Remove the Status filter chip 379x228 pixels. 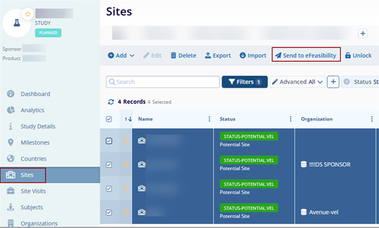pos(347,82)
